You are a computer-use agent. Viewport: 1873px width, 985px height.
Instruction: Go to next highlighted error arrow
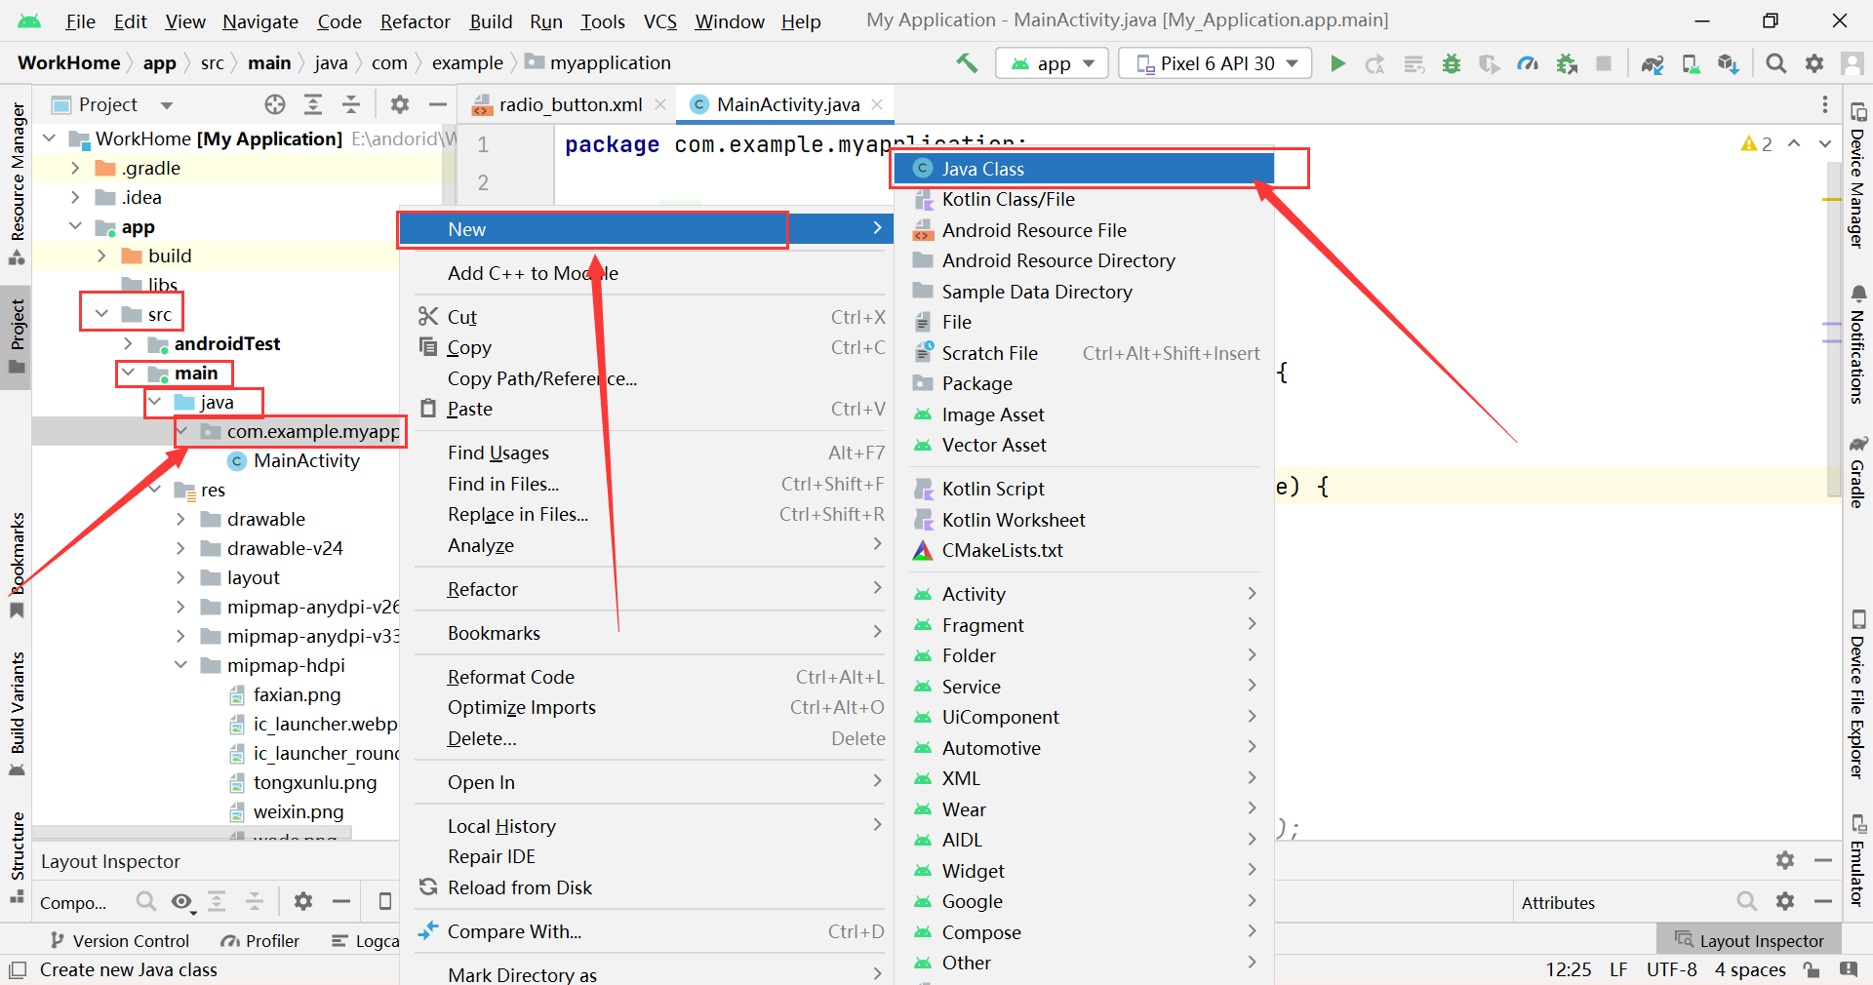click(1825, 144)
